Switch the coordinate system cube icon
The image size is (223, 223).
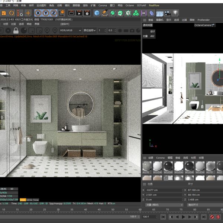[62, 13]
